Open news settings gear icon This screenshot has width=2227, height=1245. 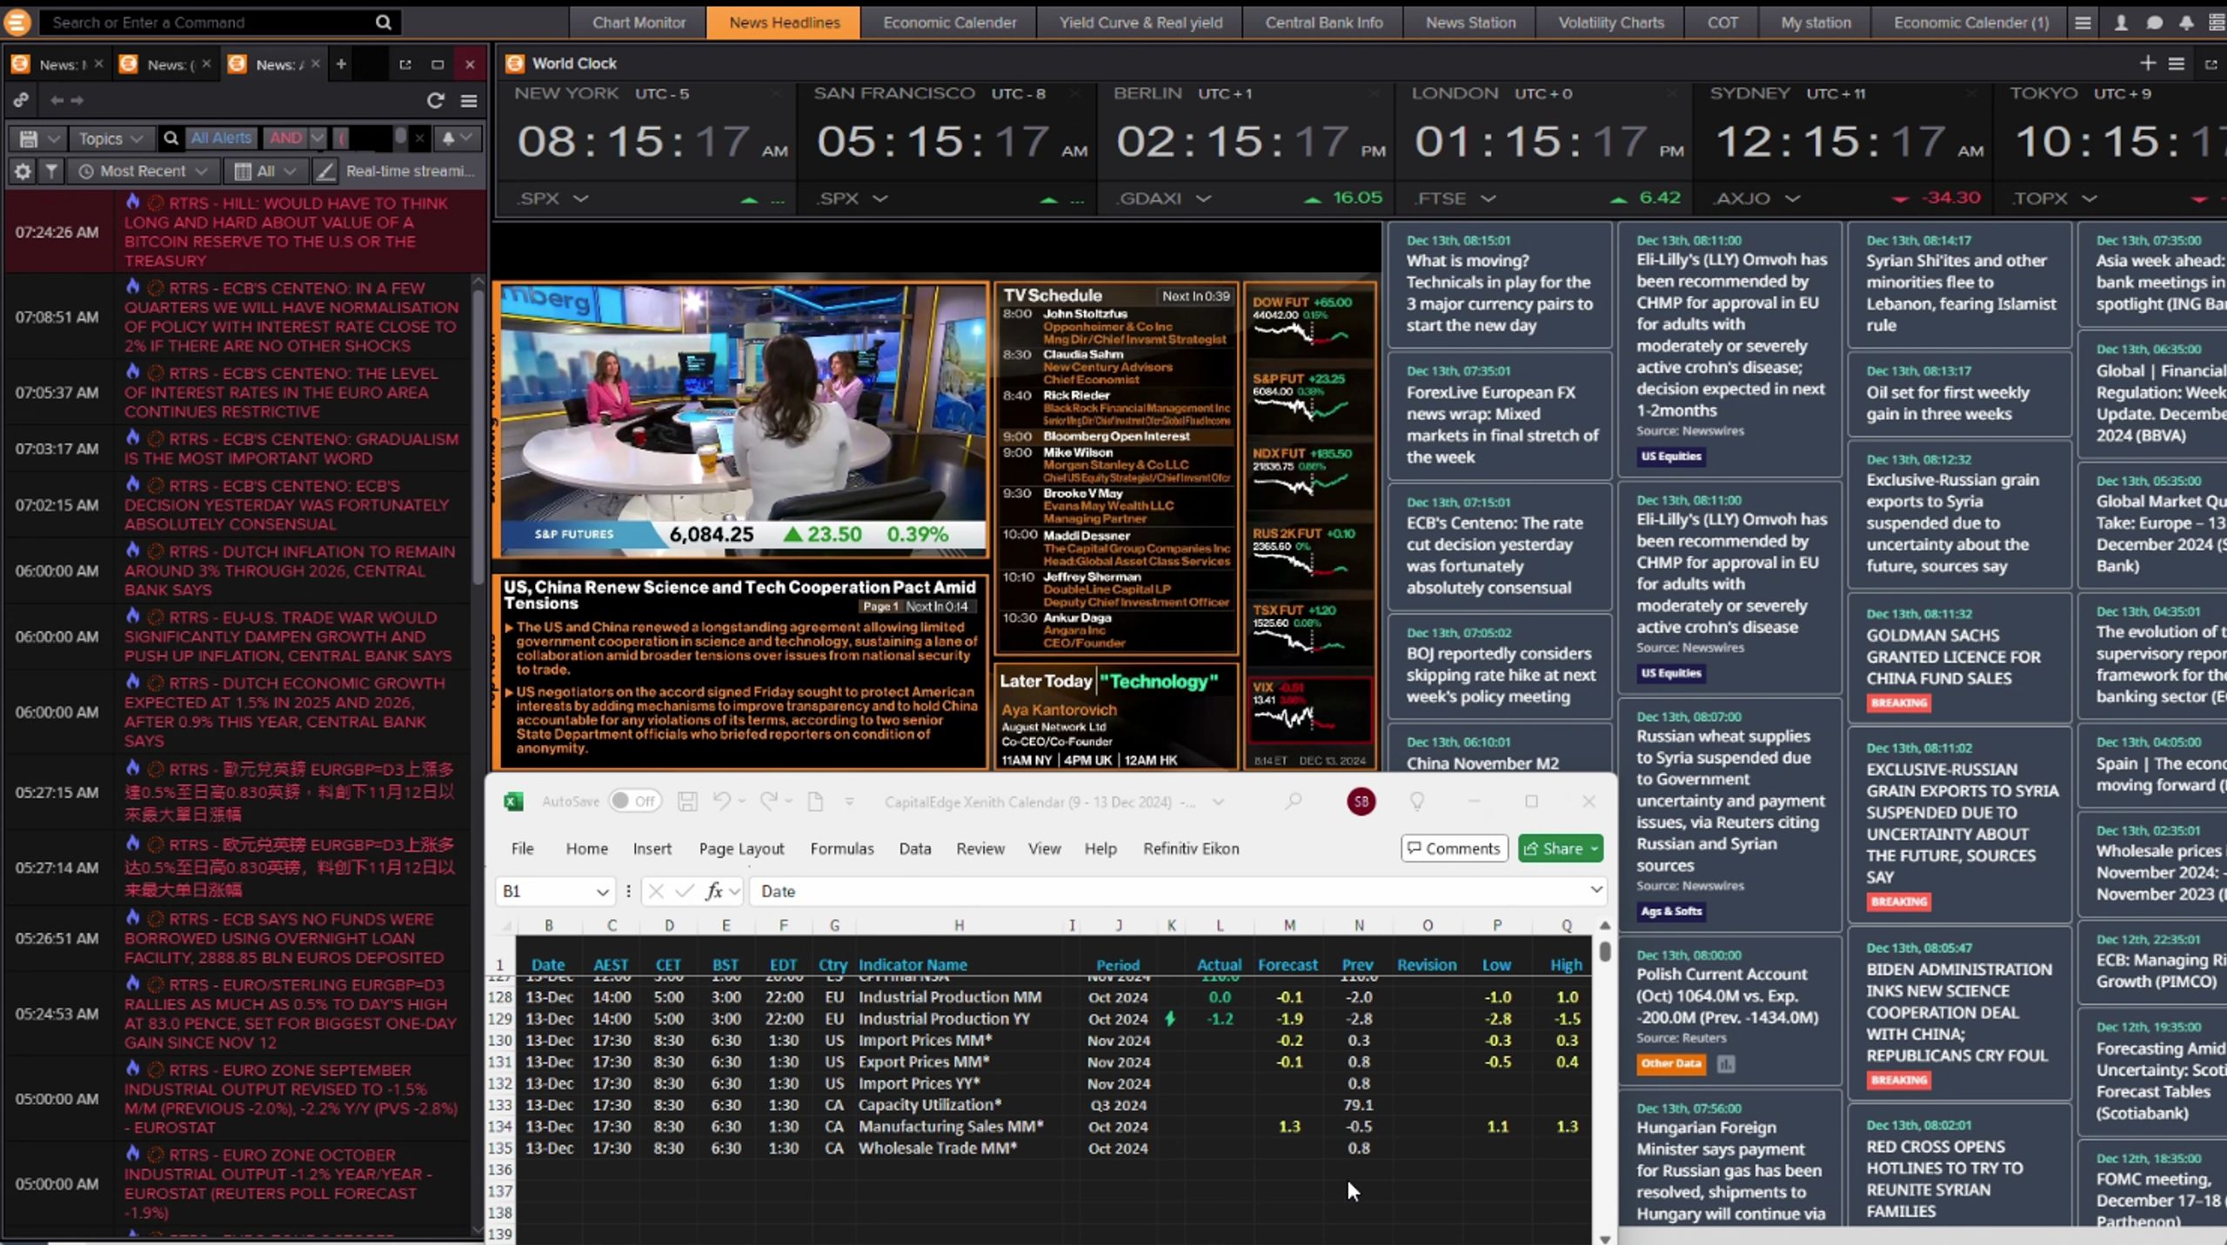click(x=23, y=171)
